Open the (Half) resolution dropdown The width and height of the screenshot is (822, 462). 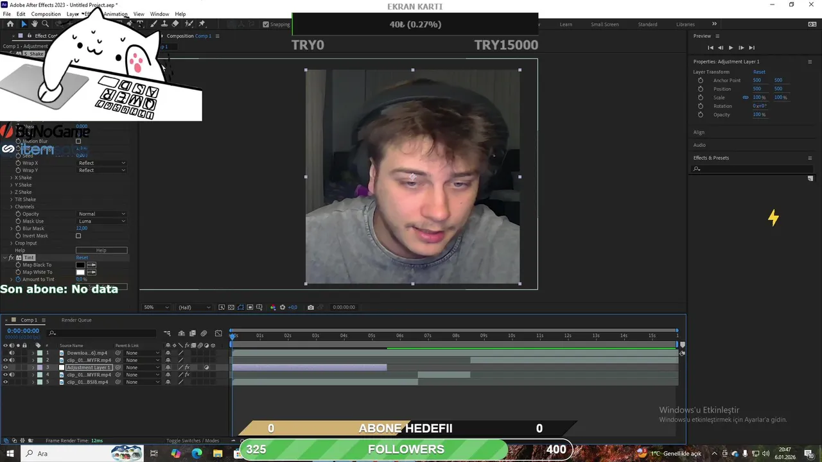pyautogui.click(x=195, y=307)
